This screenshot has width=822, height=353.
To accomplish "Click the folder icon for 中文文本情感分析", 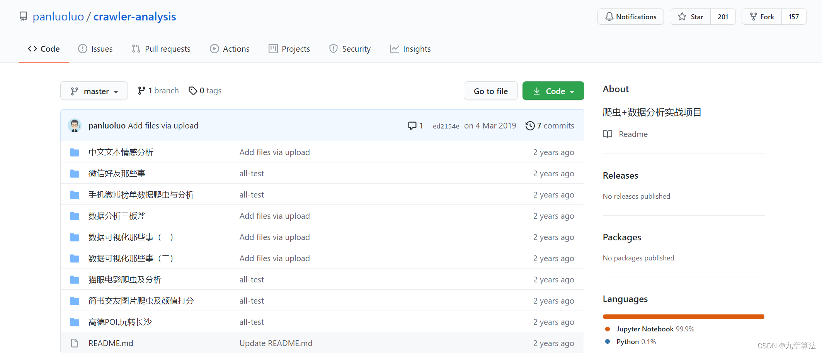I will 75,152.
